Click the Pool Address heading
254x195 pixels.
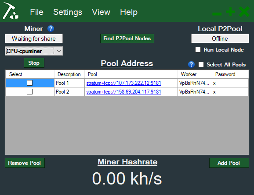(127, 63)
